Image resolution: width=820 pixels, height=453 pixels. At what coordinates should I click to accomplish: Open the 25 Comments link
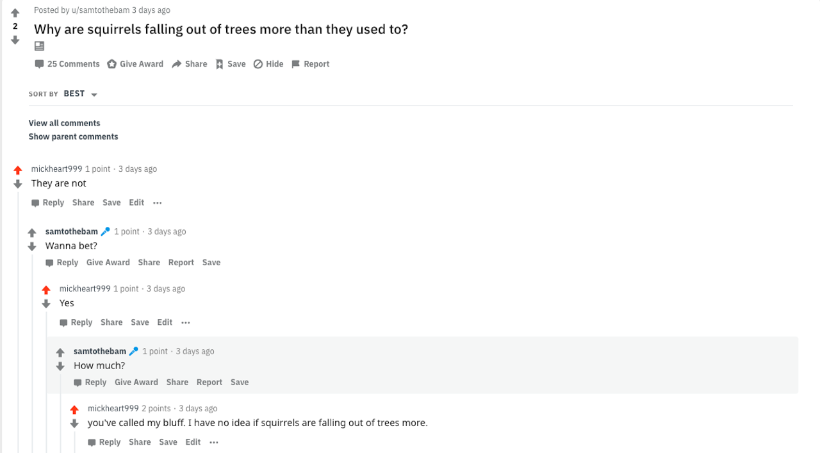pos(67,64)
